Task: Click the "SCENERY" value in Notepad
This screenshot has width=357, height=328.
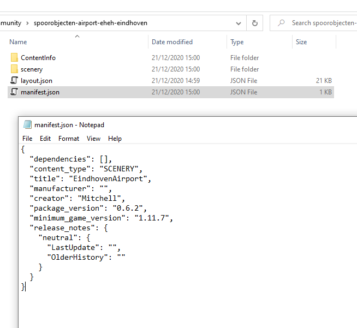Action: coord(119,169)
